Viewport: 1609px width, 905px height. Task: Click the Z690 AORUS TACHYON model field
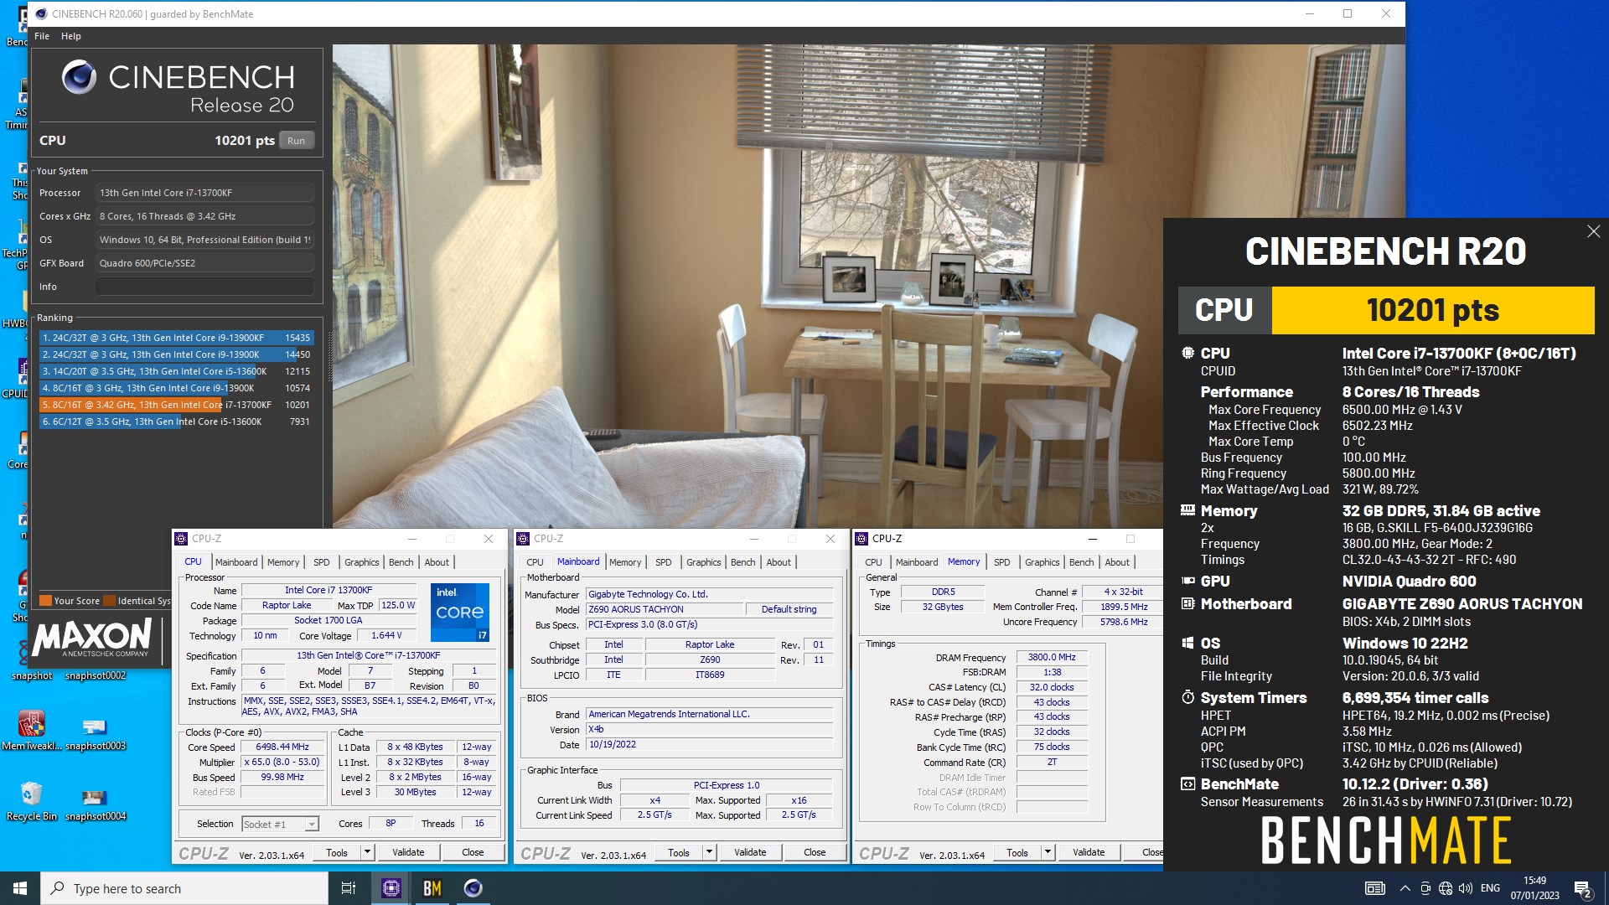[x=664, y=609]
